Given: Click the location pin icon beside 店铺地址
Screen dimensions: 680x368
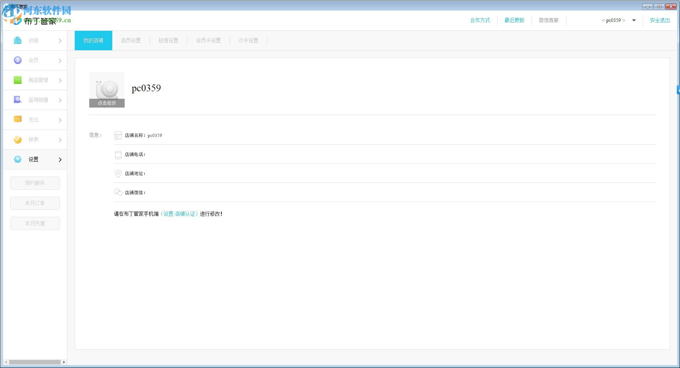Looking at the screenshot, I should coord(118,174).
